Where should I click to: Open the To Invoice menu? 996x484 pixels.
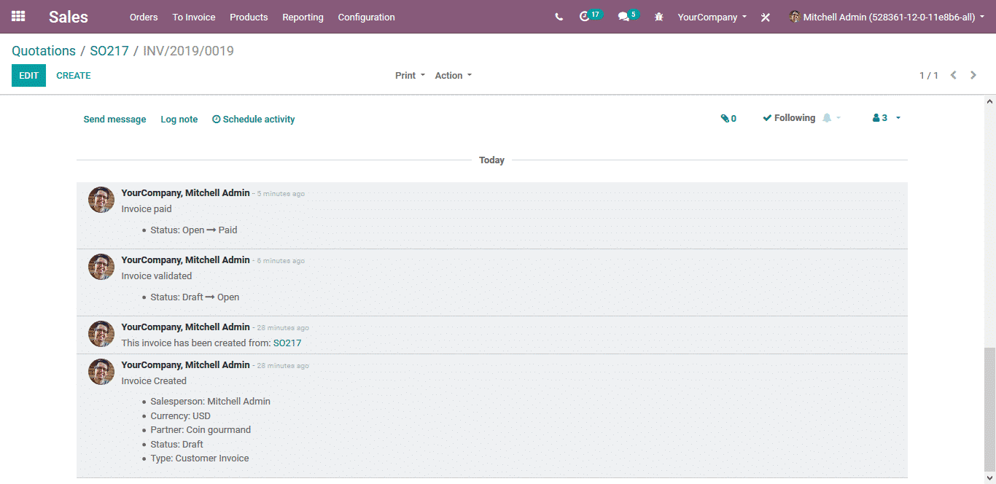click(193, 17)
